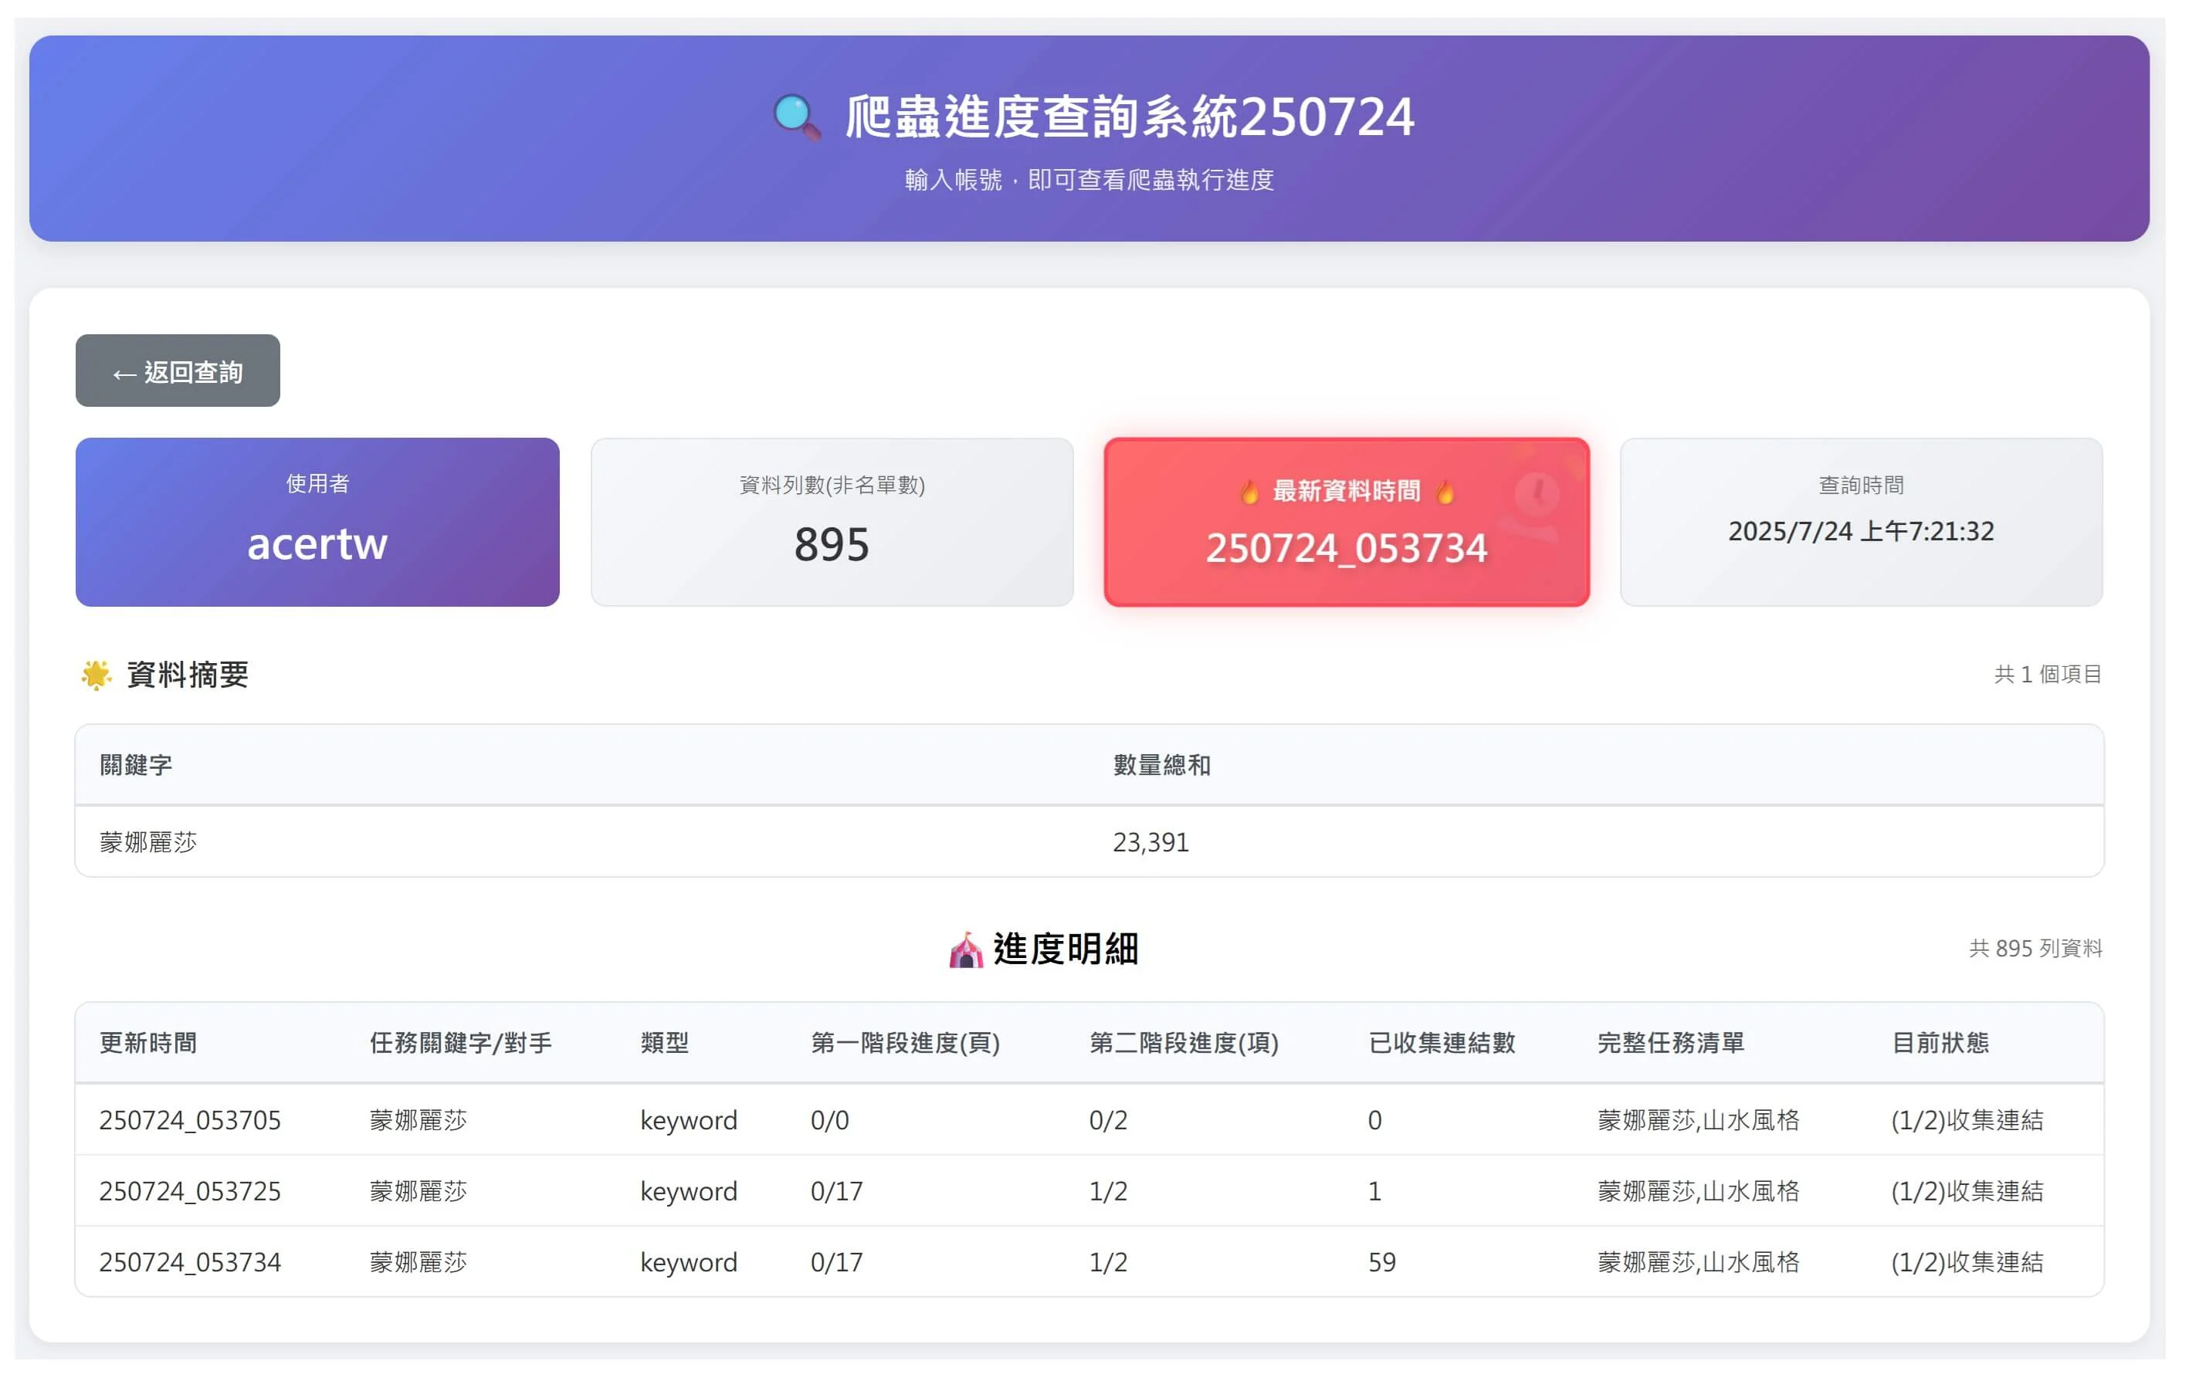Click the 第二階段進度(項) column header
The width and height of the screenshot is (2206, 1381).
(x=1183, y=1043)
